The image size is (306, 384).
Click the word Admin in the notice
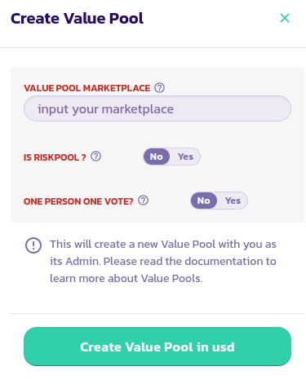point(83,261)
